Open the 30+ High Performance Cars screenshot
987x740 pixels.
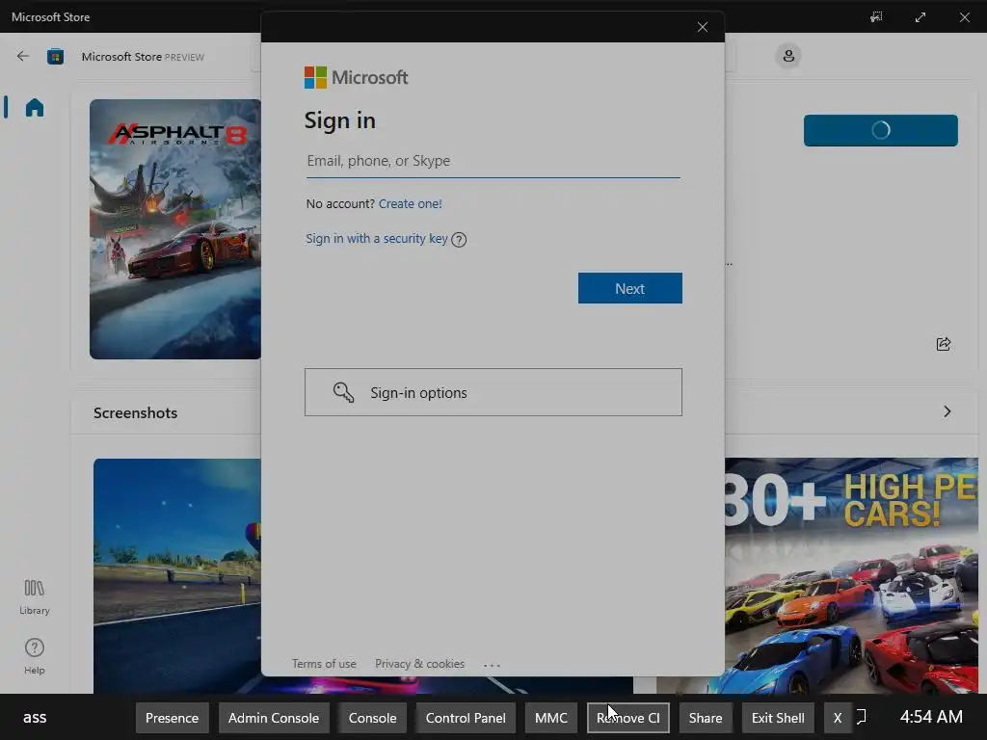(x=851, y=576)
